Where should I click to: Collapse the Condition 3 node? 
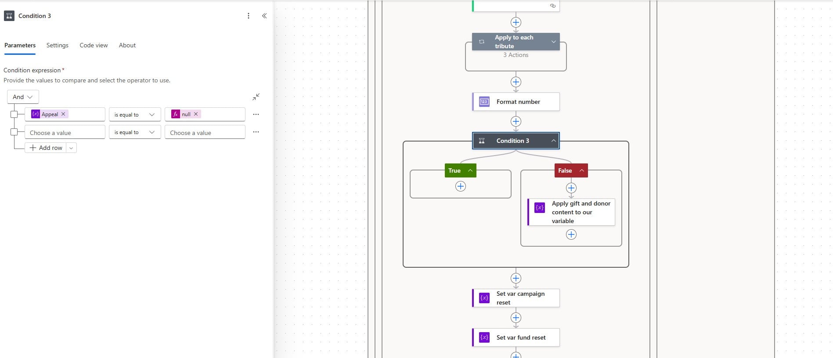(x=554, y=141)
